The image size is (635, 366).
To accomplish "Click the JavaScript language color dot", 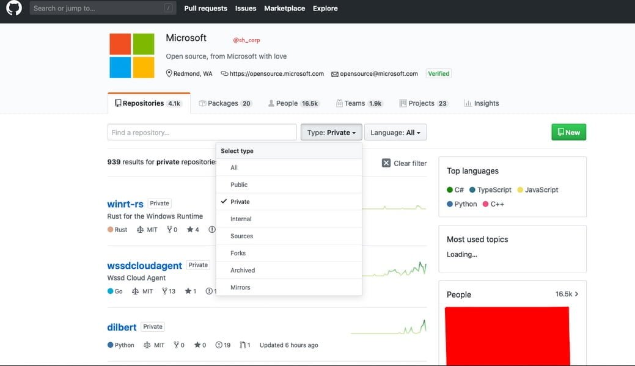I will pyautogui.click(x=520, y=190).
